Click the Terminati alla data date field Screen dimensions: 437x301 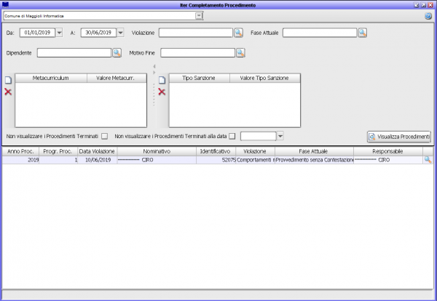259,136
